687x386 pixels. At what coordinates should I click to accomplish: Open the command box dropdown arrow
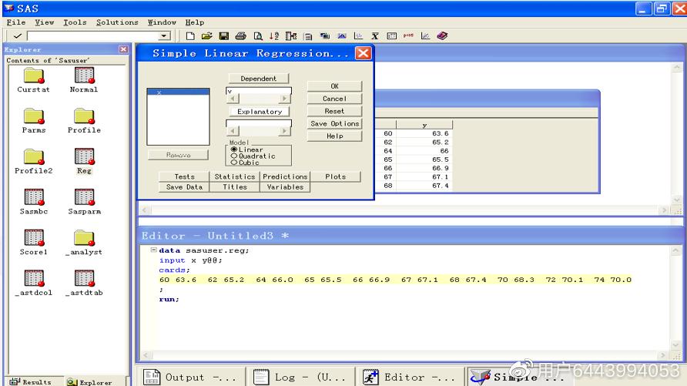164,36
